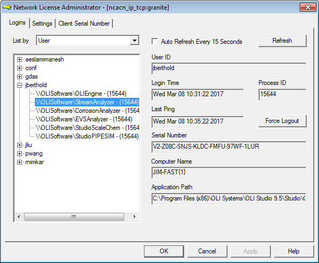319x263 pixels.
Task: Select the StudioPIPESIM license entry
Action: [87, 136]
